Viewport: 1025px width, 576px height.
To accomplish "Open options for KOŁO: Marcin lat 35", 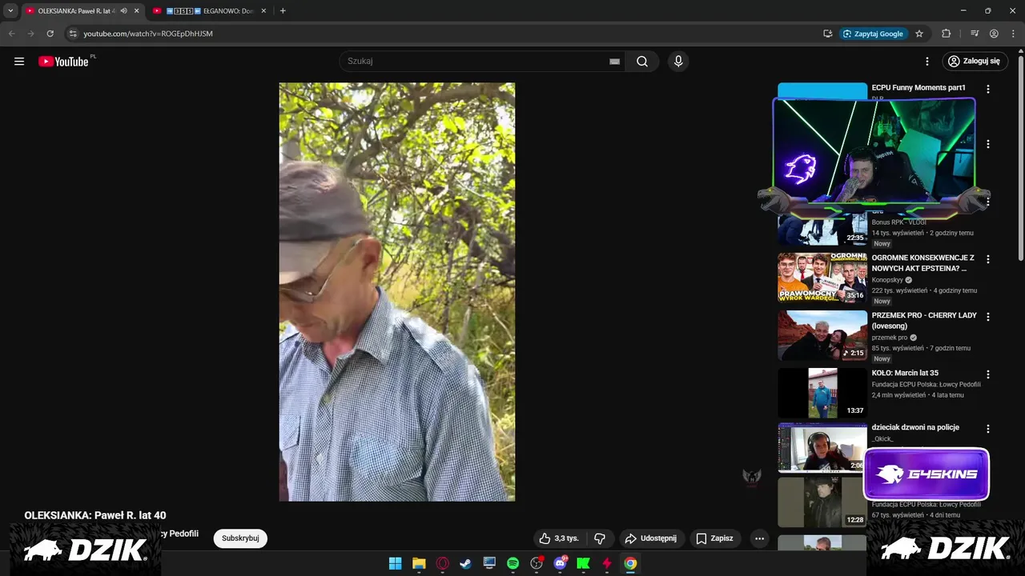I will click(x=988, y=374).
